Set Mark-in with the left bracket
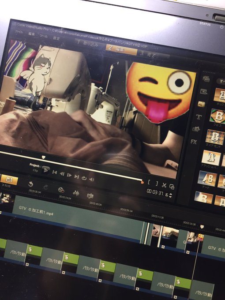Image resolution: width=225 pixels, height=300 pixels. click(149, 182)
